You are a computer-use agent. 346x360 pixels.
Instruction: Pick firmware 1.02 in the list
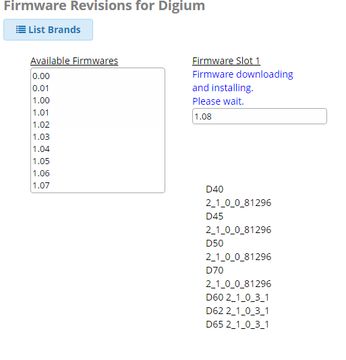pos(98,125)
